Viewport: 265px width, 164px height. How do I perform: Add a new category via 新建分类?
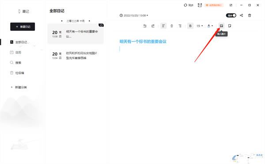[x=19, y=87]
